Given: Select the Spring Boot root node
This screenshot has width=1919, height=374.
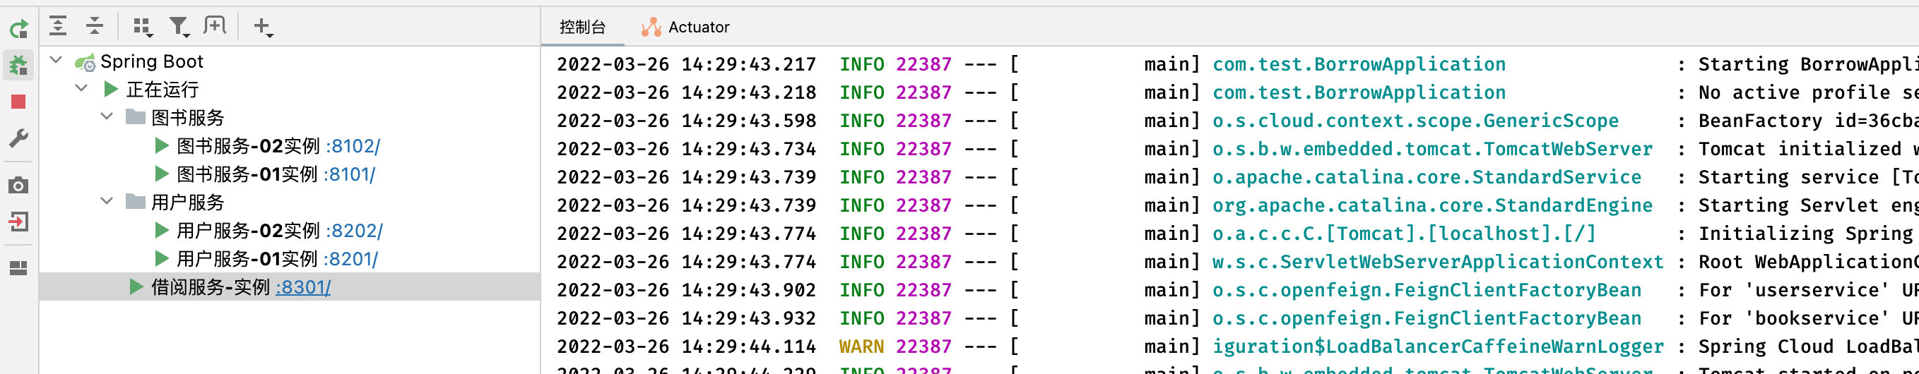Looking at the screenshot, I should pyautogui.click(x=151, y=61).
